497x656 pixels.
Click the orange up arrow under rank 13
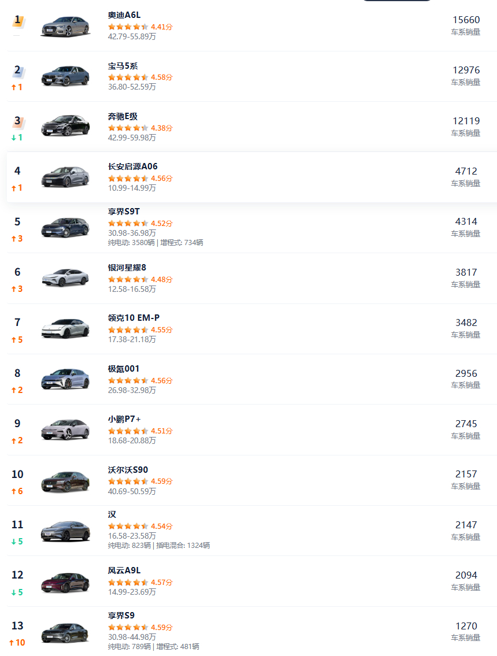coord(12,643)
